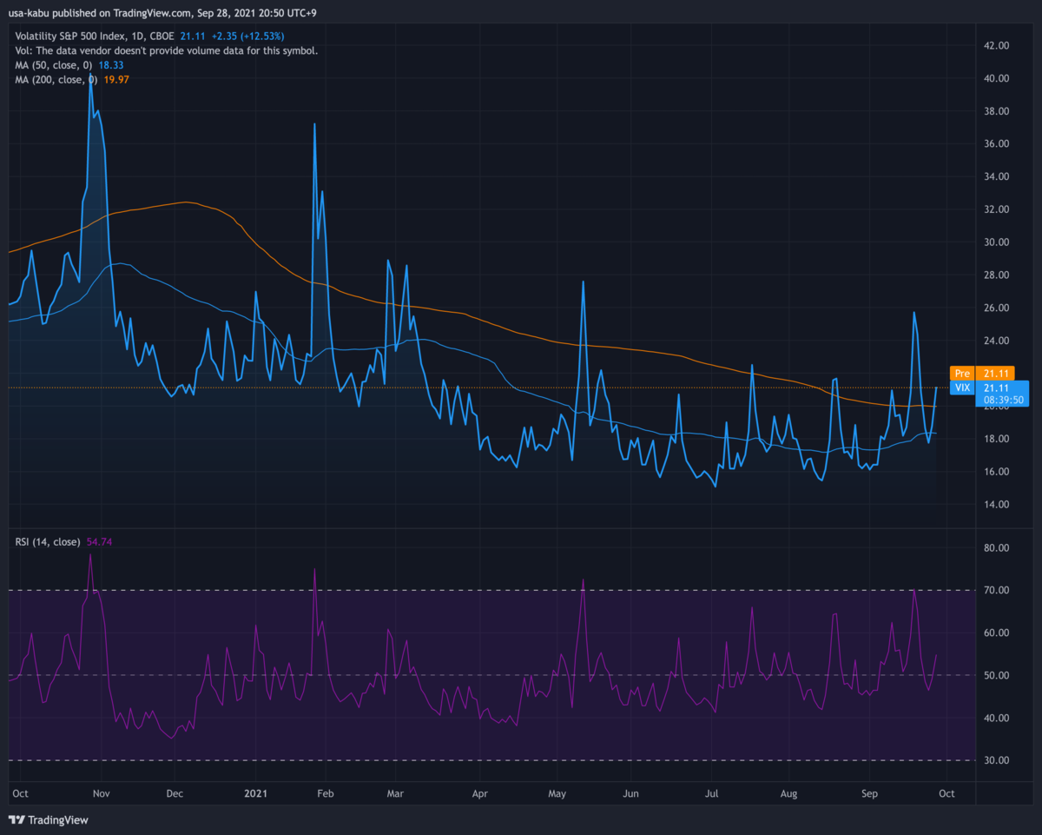Click the Jun label on time axis

(631, 794)
